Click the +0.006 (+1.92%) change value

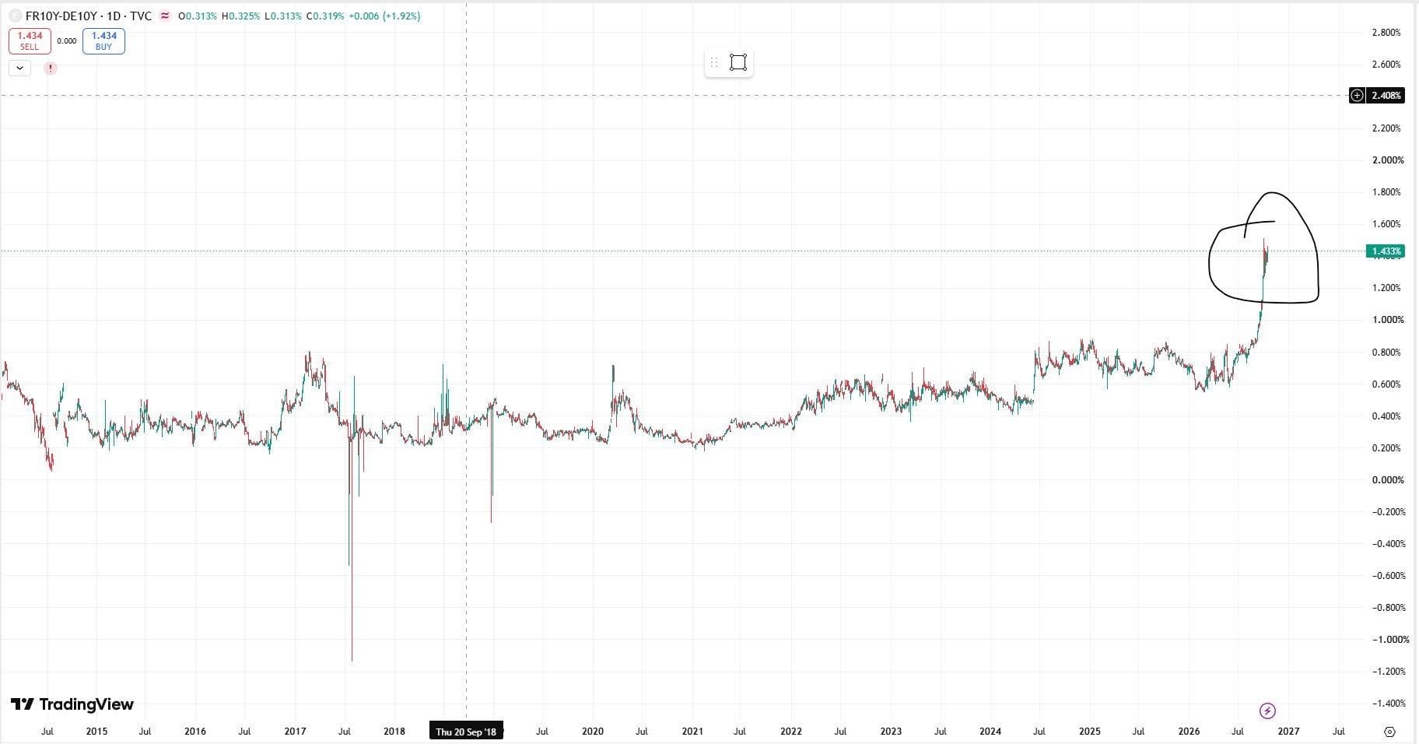384,16
